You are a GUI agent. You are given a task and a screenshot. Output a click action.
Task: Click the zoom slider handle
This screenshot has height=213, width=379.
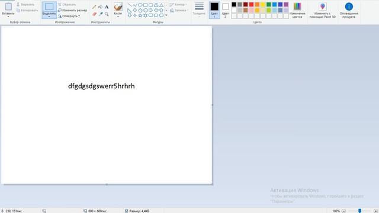359,211
